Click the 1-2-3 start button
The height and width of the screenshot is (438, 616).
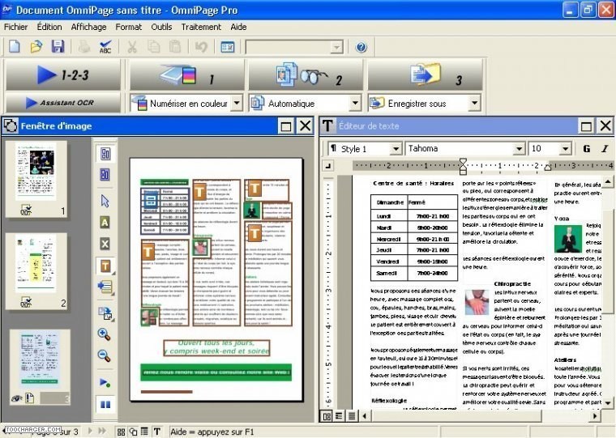tap(63, 74)
